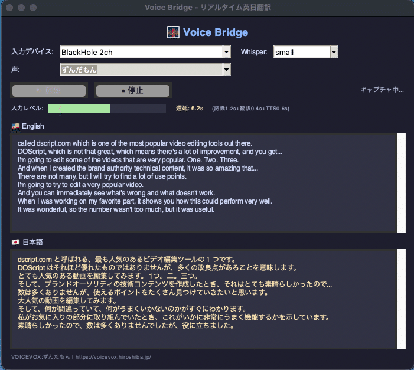This screenshot has width=414, height=370.
Task: Click the Japanese line '大人気の動画を編集してみます。'
Action: point(67,300)
